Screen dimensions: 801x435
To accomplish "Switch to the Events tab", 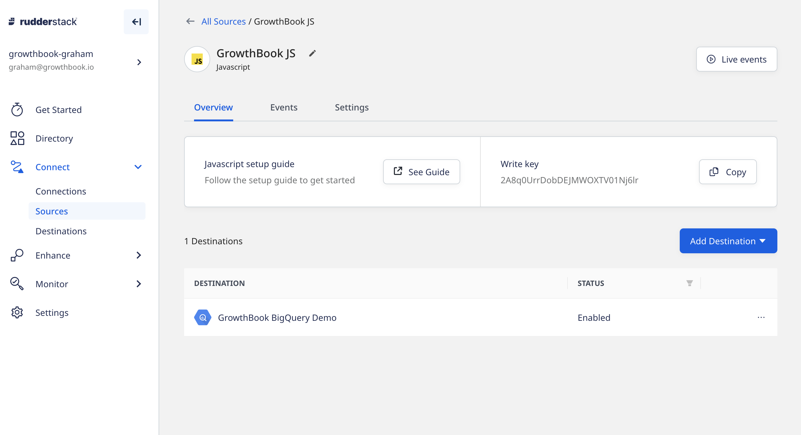I will (284, 107).
